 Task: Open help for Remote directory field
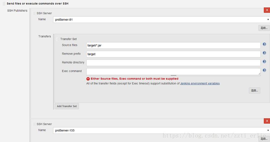click(x=264, y=62)
